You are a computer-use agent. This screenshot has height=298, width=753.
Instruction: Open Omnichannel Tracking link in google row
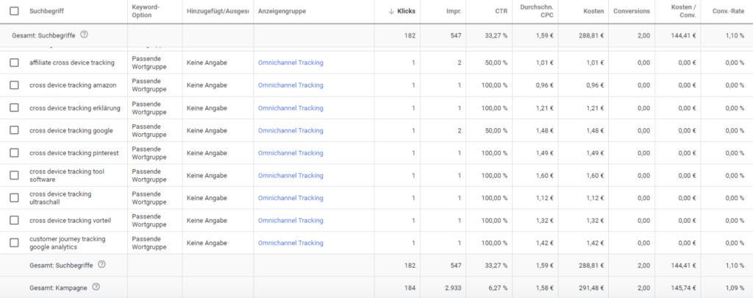(x=290, y=130)
